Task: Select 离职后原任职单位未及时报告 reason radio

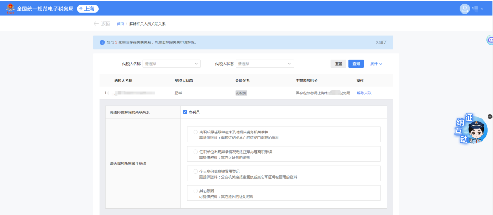Action: point(196,132)
